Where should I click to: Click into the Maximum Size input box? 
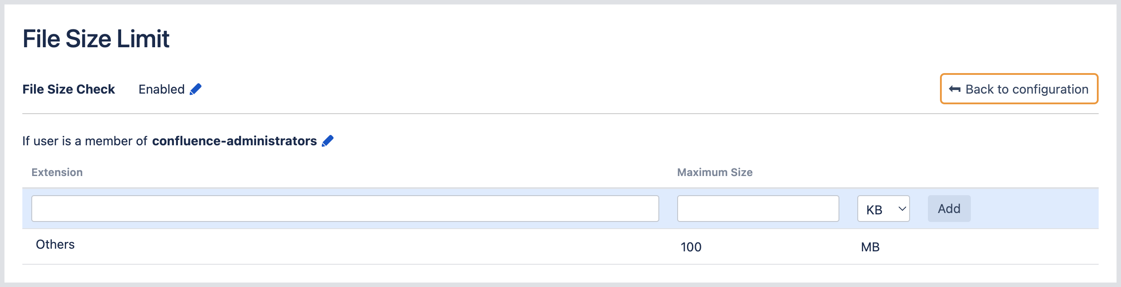[758, 209]
